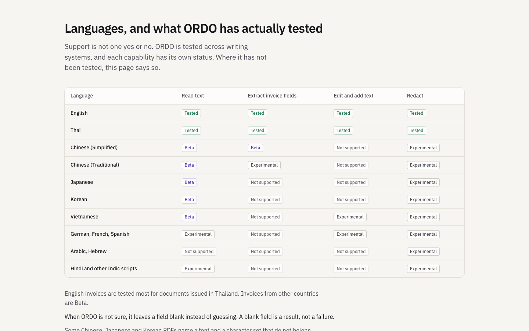The width and height of the screenshot is (529, 331).
Task: Click German, French, Spanish Read text Experimental badge
Action: 198,234
